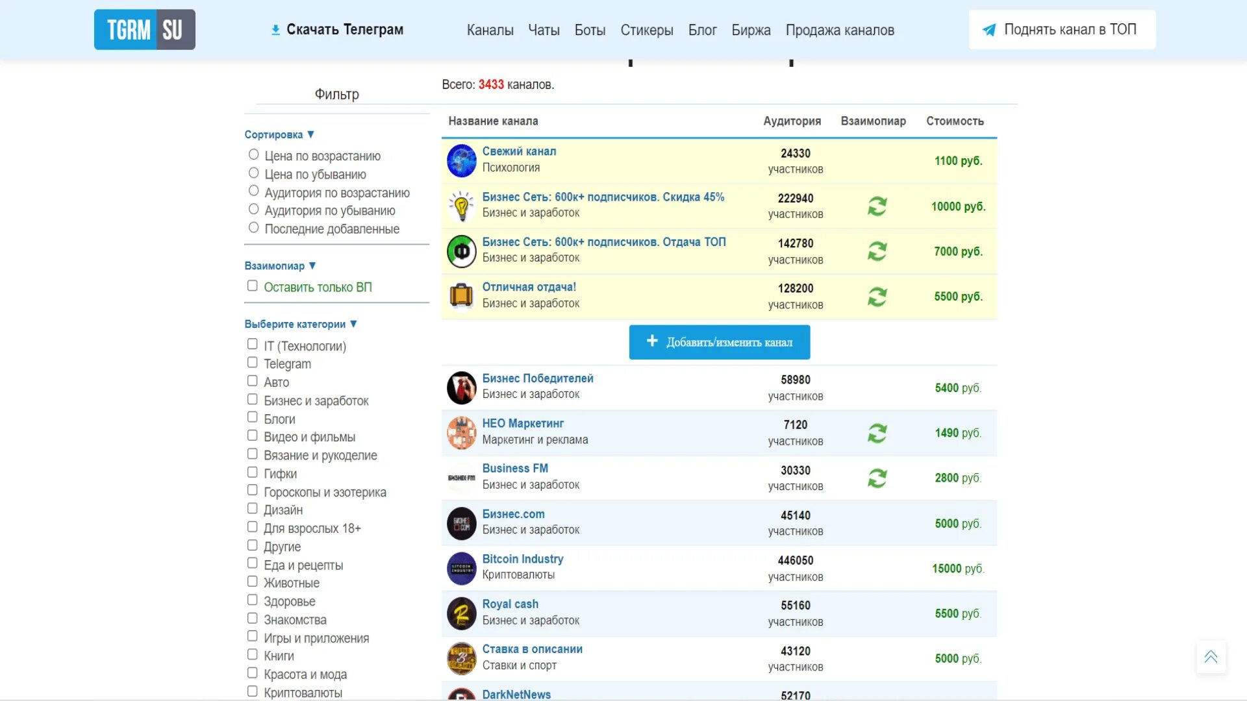Check the Оставить только ВП checkbox
This screenshot has width=1247, height=701.
(x=253, y=286)
